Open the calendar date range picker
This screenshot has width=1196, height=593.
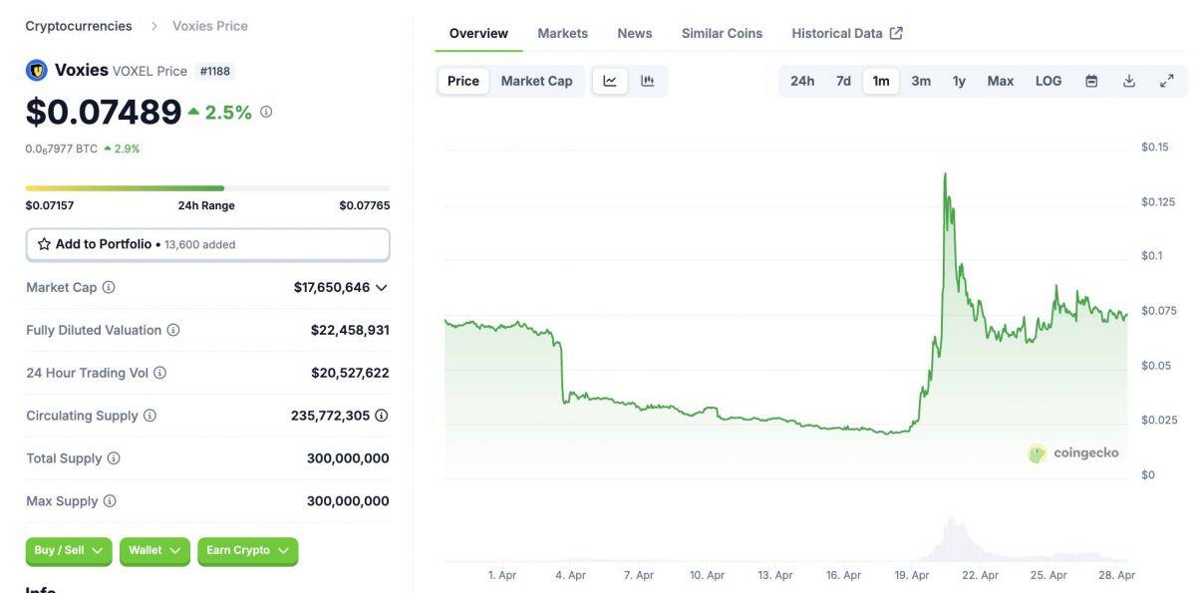coord(1091,81)
